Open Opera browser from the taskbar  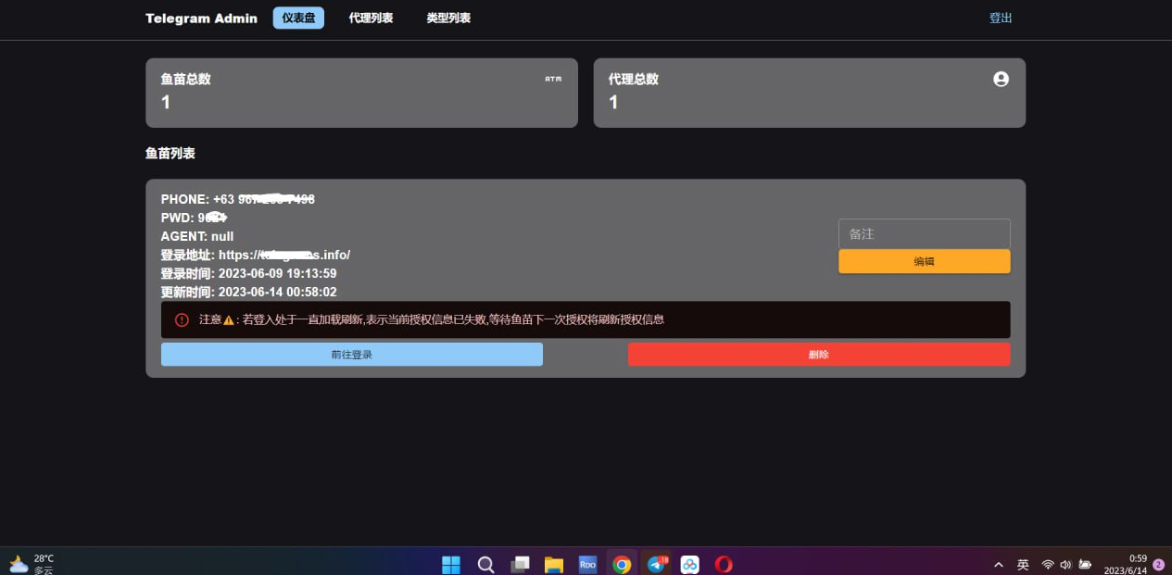point(724,564)
